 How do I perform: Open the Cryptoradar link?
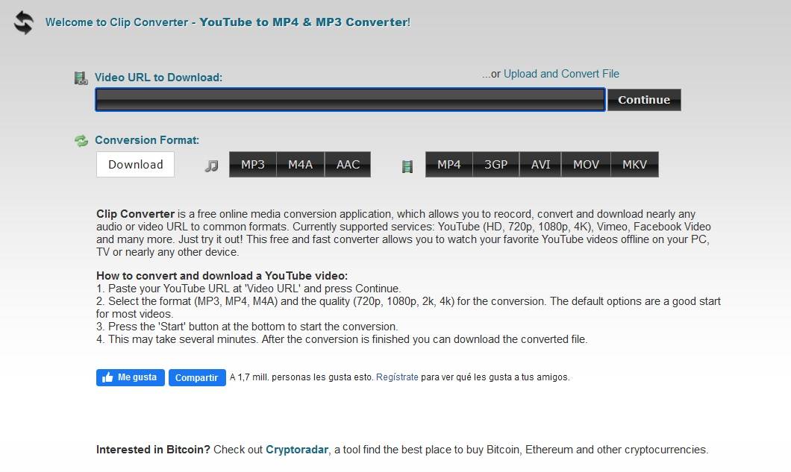297,450
